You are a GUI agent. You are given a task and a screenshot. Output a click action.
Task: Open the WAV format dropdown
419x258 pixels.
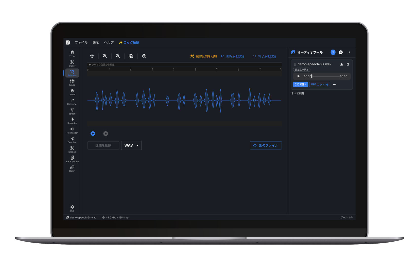(131, 145)
